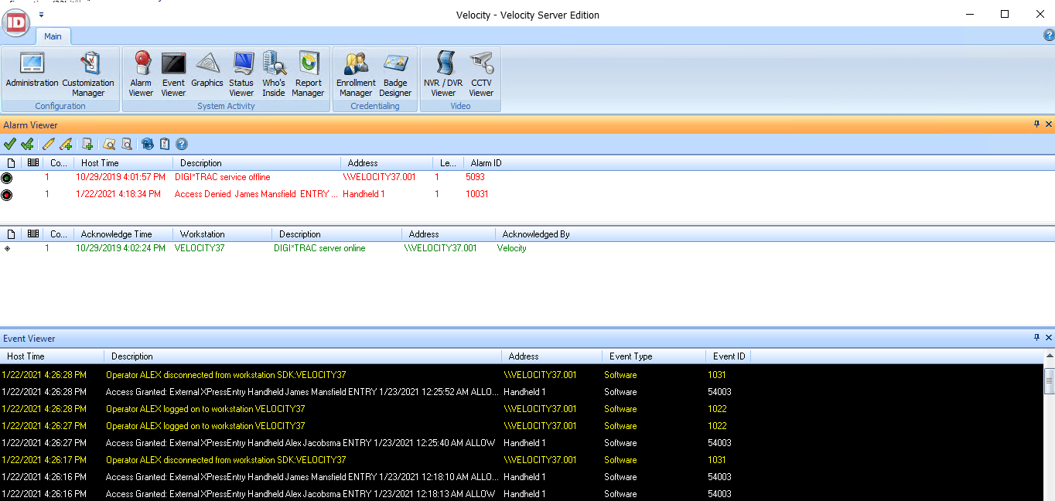Expand the quick access toolbar dropdown arrow
1055x501 pixels.
tap(41, 15)
